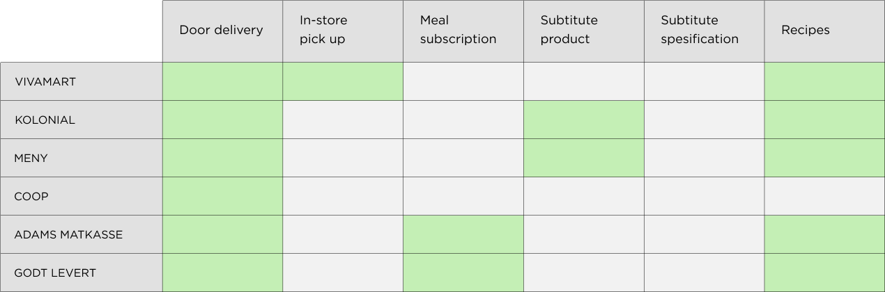Click the KOLONIAL row label

click(45, 120)
